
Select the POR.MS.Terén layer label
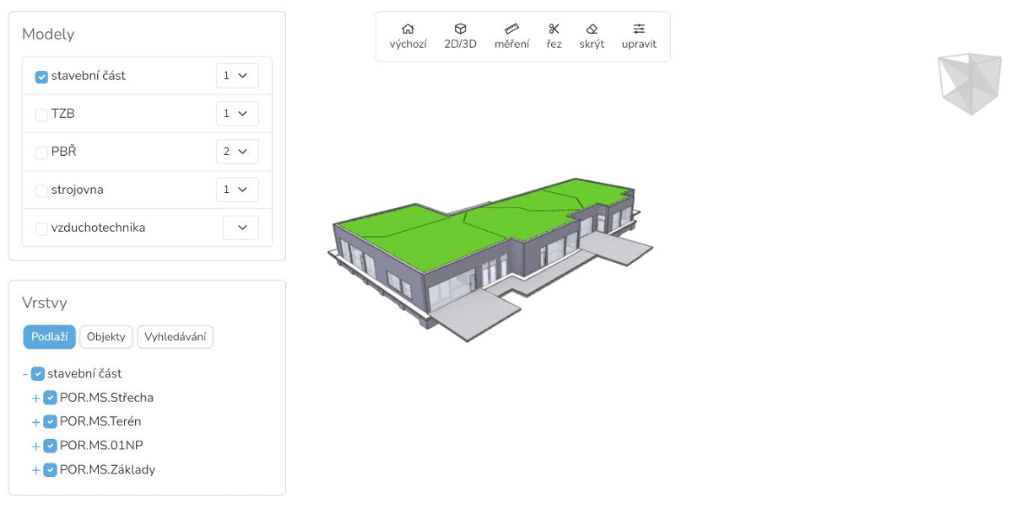coord(100,421)
